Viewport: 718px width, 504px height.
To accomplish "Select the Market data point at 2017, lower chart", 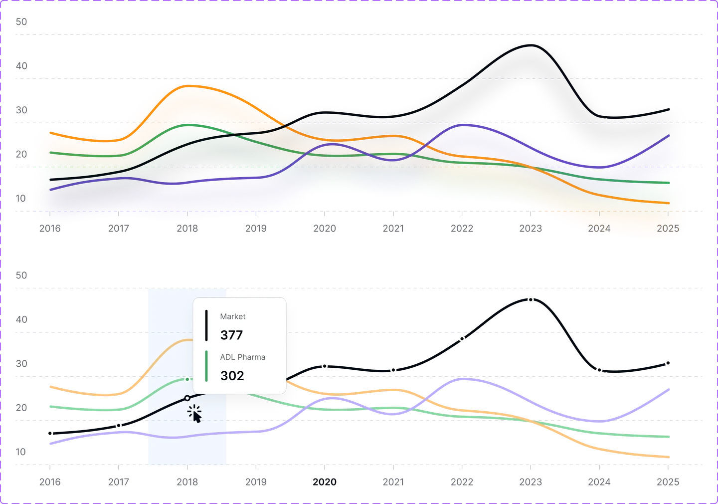I will pos(119,426).
